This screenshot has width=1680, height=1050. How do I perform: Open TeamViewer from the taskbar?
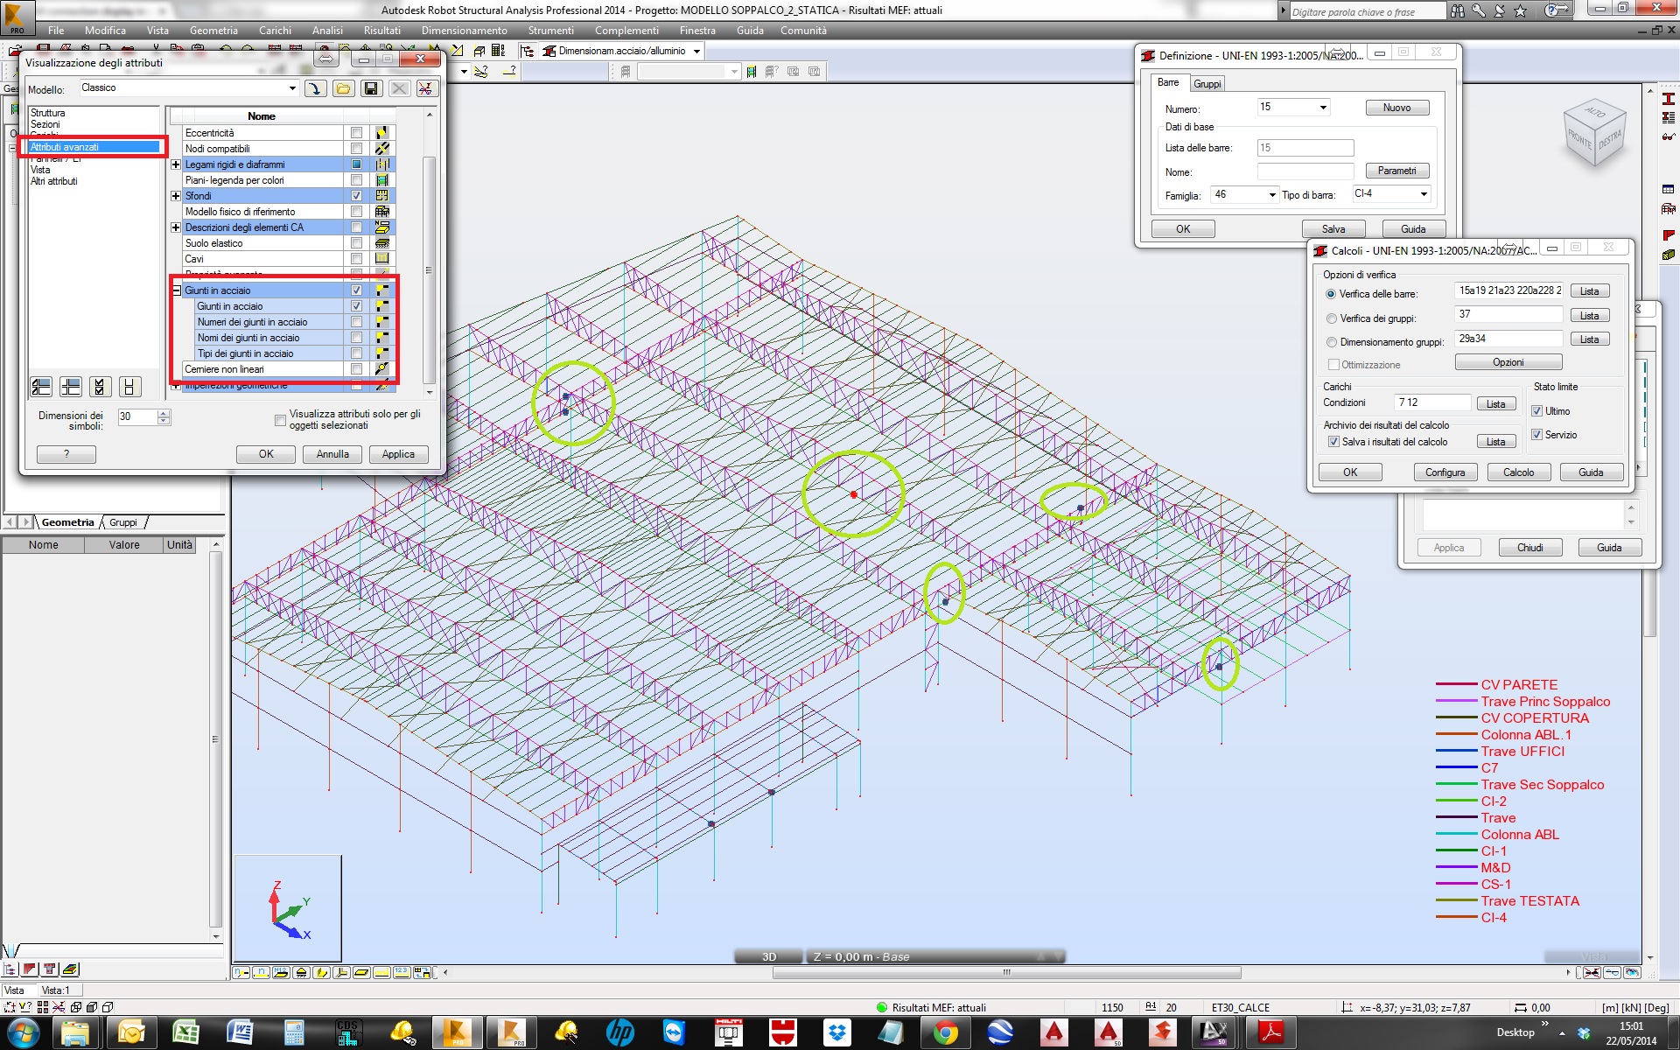pos(674,1032)
